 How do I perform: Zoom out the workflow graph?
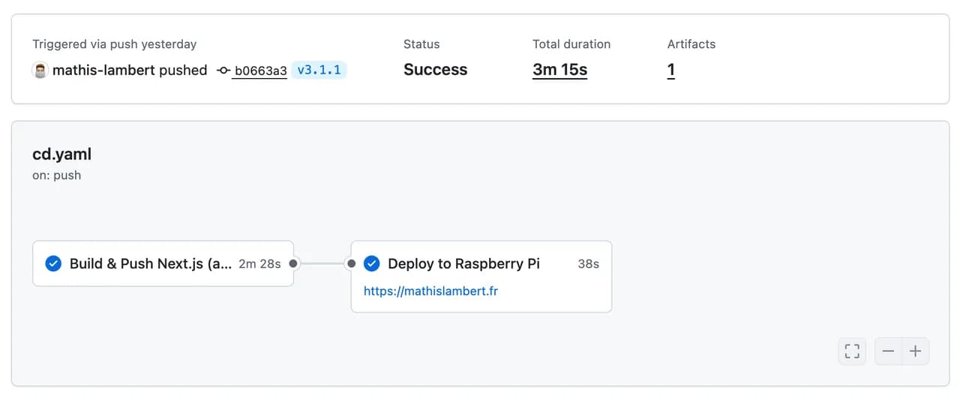[x=889, y=351]
